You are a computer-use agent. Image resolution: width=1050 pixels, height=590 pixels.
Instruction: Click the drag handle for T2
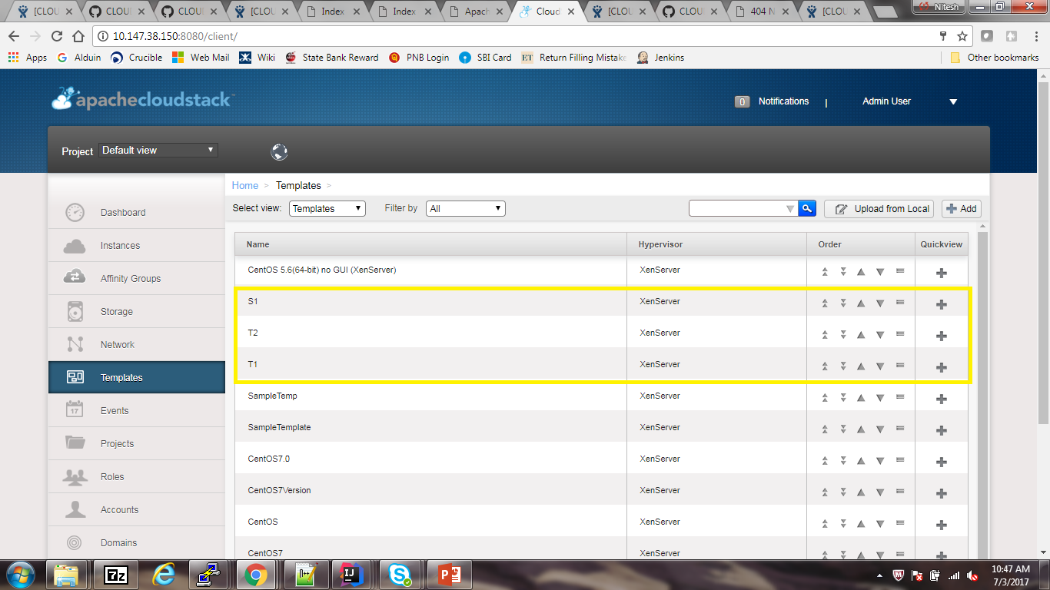point(900,334)
